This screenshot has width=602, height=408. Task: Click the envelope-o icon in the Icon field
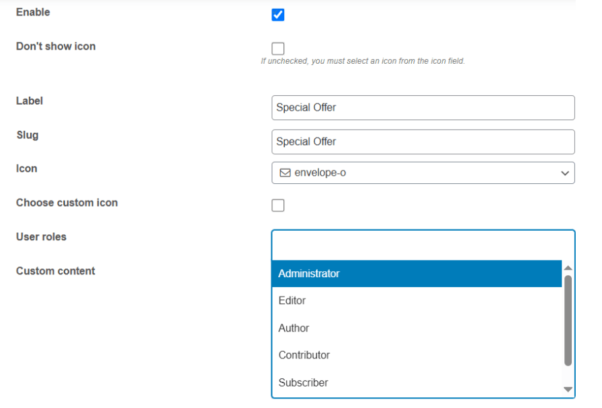pos(285,172)
